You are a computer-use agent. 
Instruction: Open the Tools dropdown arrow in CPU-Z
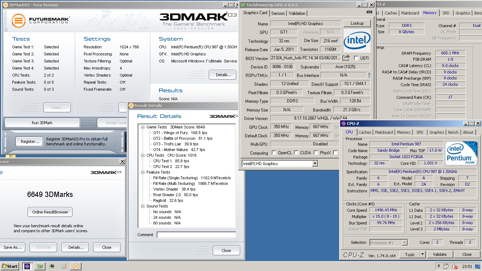pyautogui.click(x=422, y=254)
